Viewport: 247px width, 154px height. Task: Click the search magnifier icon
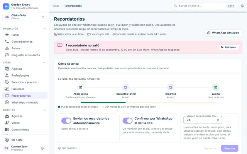(x=175, y=6)
